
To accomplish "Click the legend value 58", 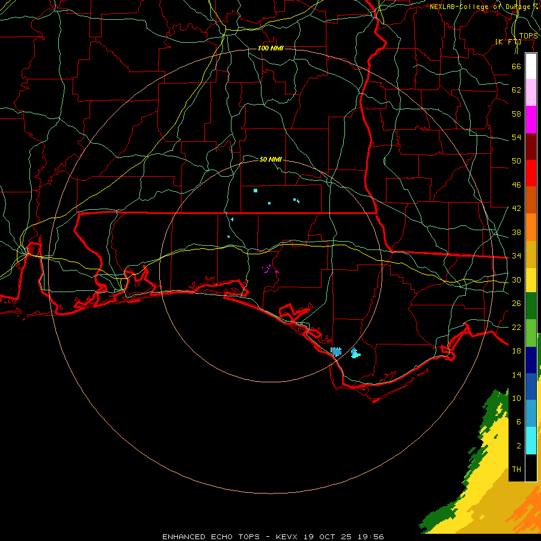I will pos(516,114).
